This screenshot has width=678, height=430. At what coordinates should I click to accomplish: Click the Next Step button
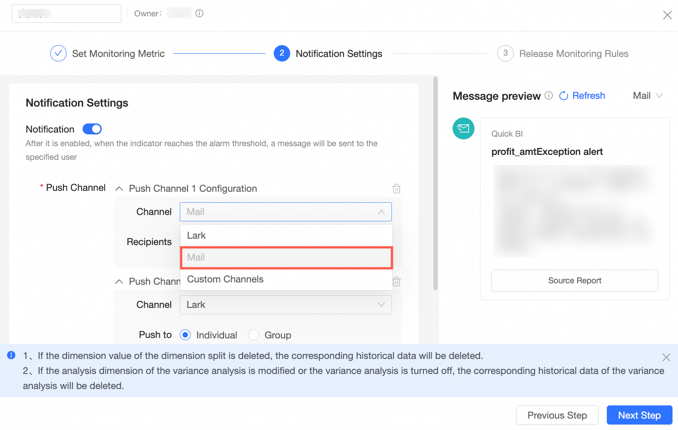pos(639,415)
